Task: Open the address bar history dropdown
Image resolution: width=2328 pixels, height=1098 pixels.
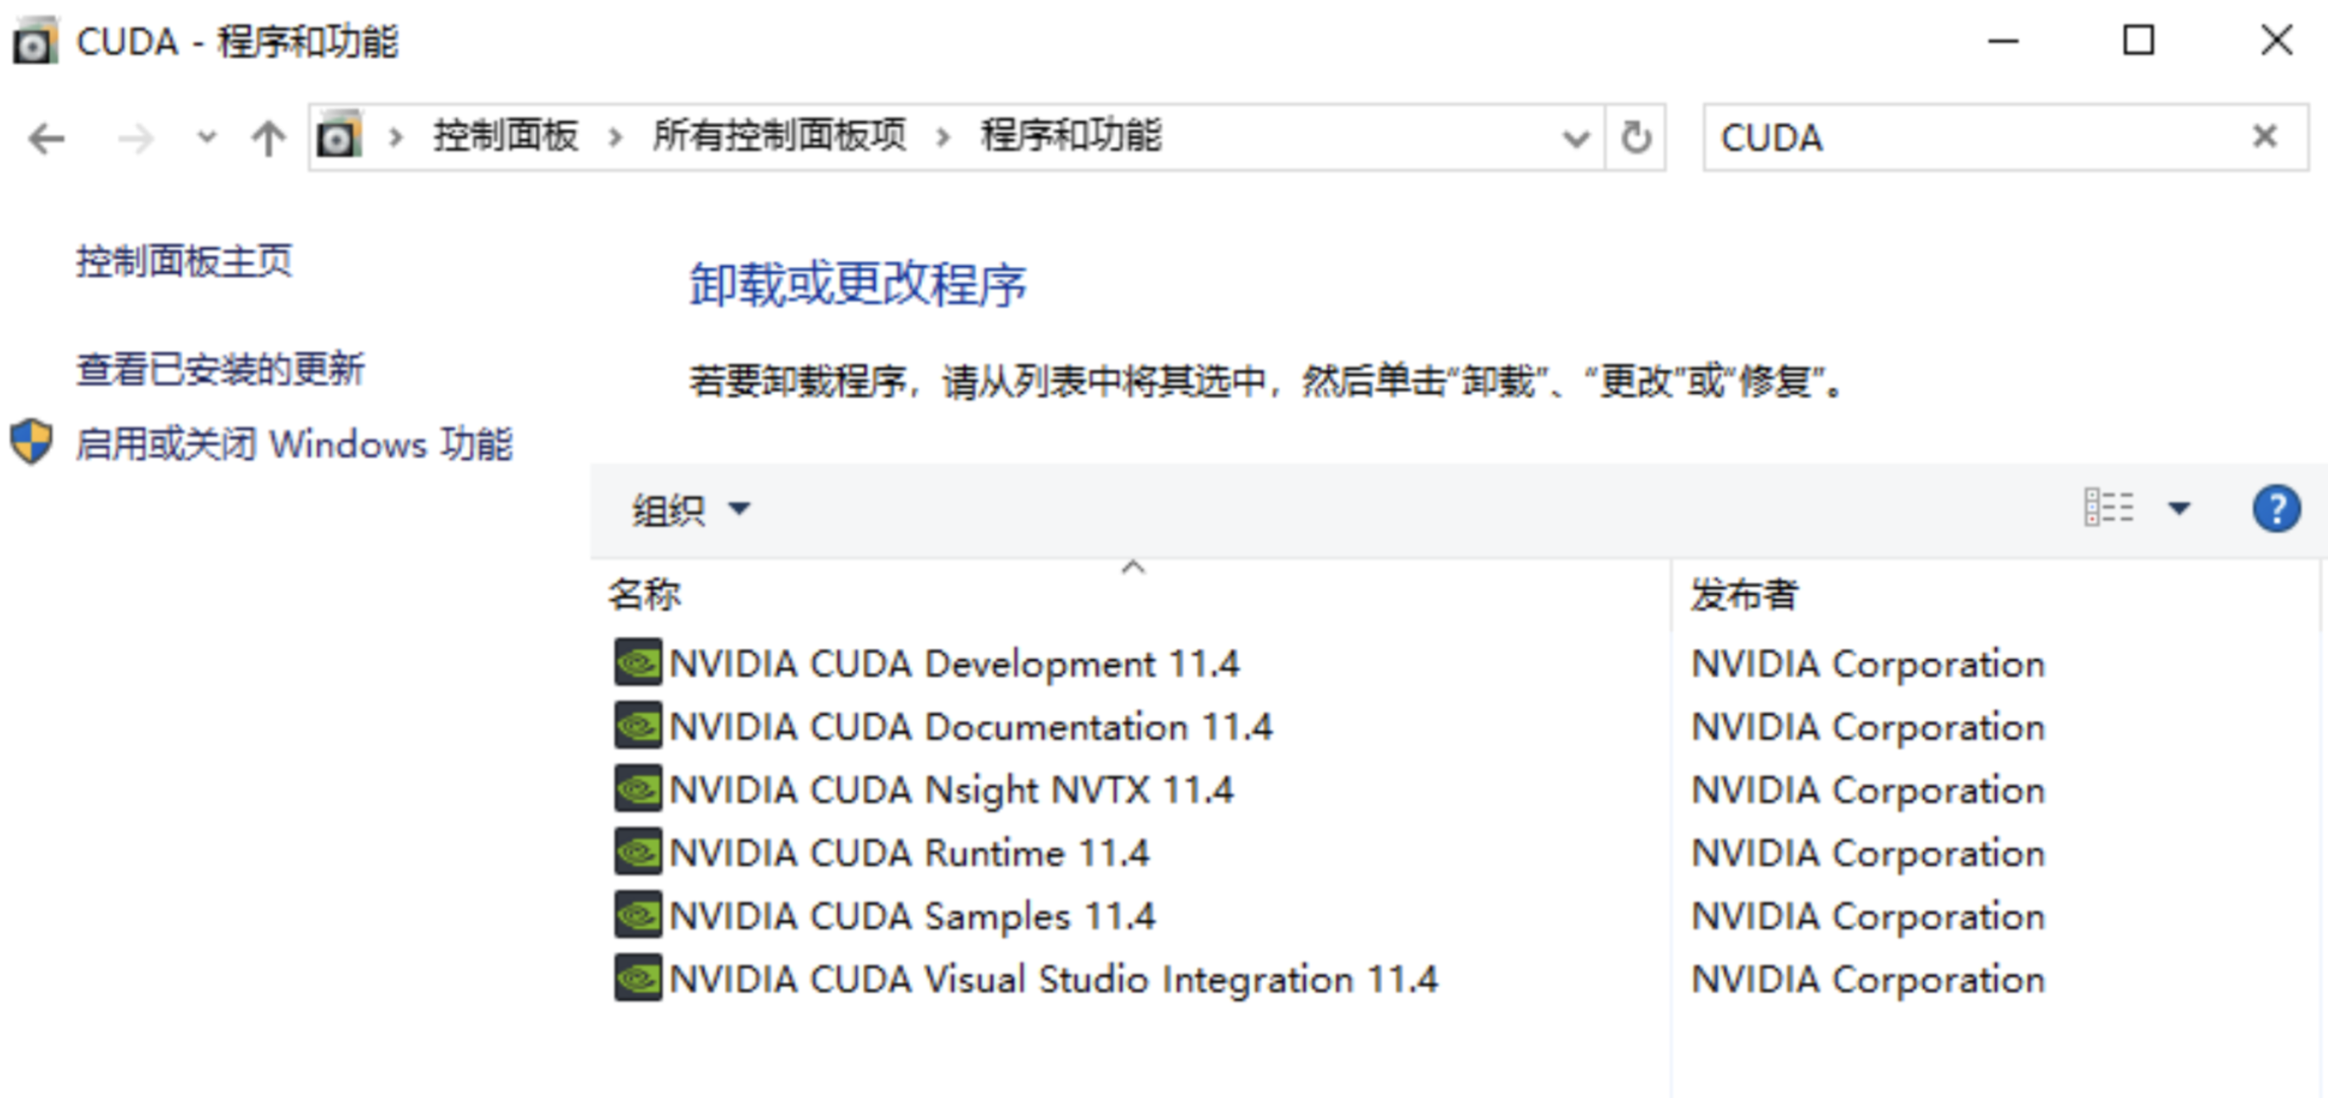Action: (x=1575, y=138)
